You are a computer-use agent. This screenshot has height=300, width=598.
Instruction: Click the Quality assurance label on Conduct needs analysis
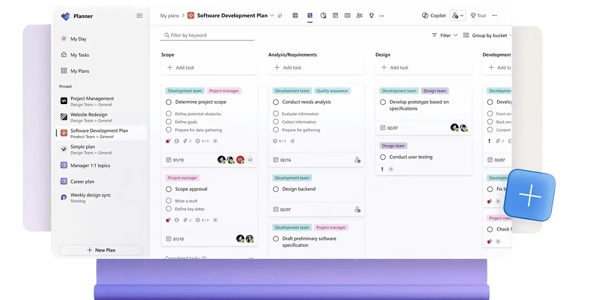pos(332,91)
